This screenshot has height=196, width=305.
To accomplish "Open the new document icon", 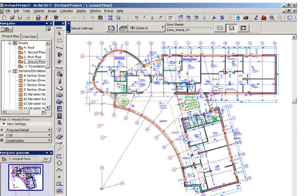I will (4, 18).
